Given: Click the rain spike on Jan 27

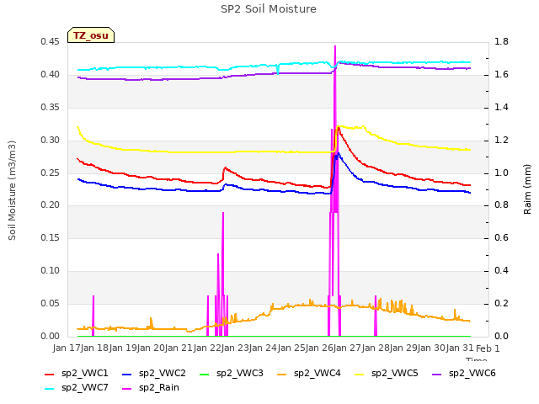Looking at the screenshot, I should (376, 316).
